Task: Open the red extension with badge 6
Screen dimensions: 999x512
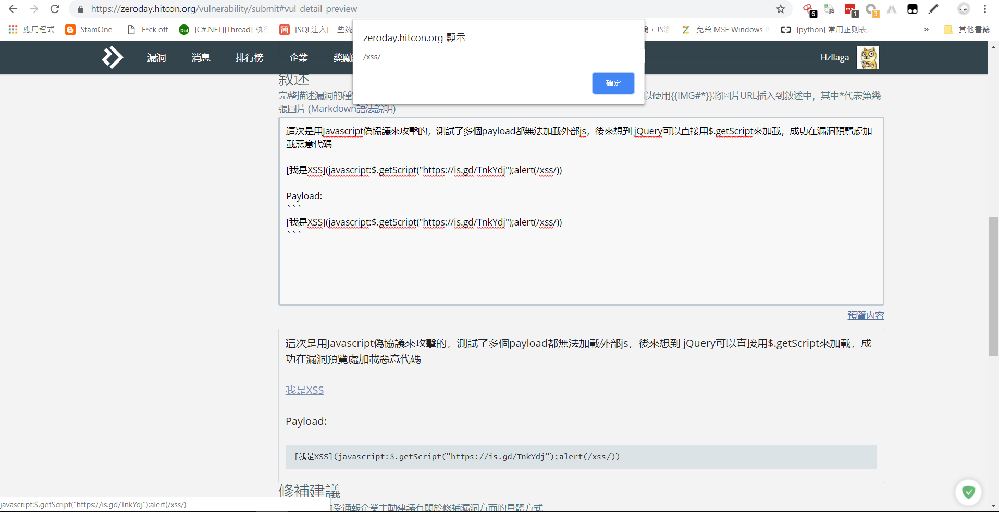Action: [809, 9]
